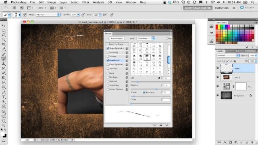Delete layer using trash icon
This screenshot has height=145, width=258.
pyautogui.click(x=252, y=142)
